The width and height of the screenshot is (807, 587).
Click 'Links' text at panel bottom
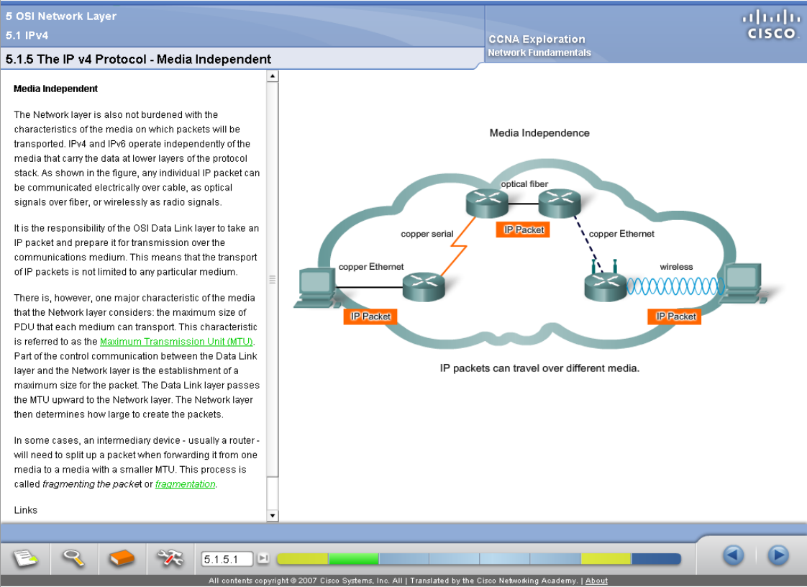(26, 510)
